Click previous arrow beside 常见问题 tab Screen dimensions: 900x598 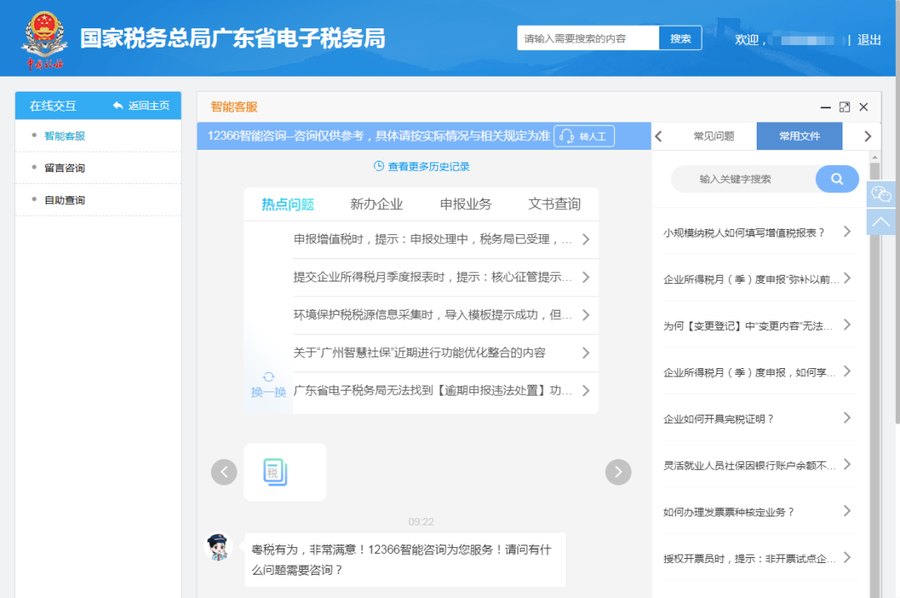tap(659, 136)
